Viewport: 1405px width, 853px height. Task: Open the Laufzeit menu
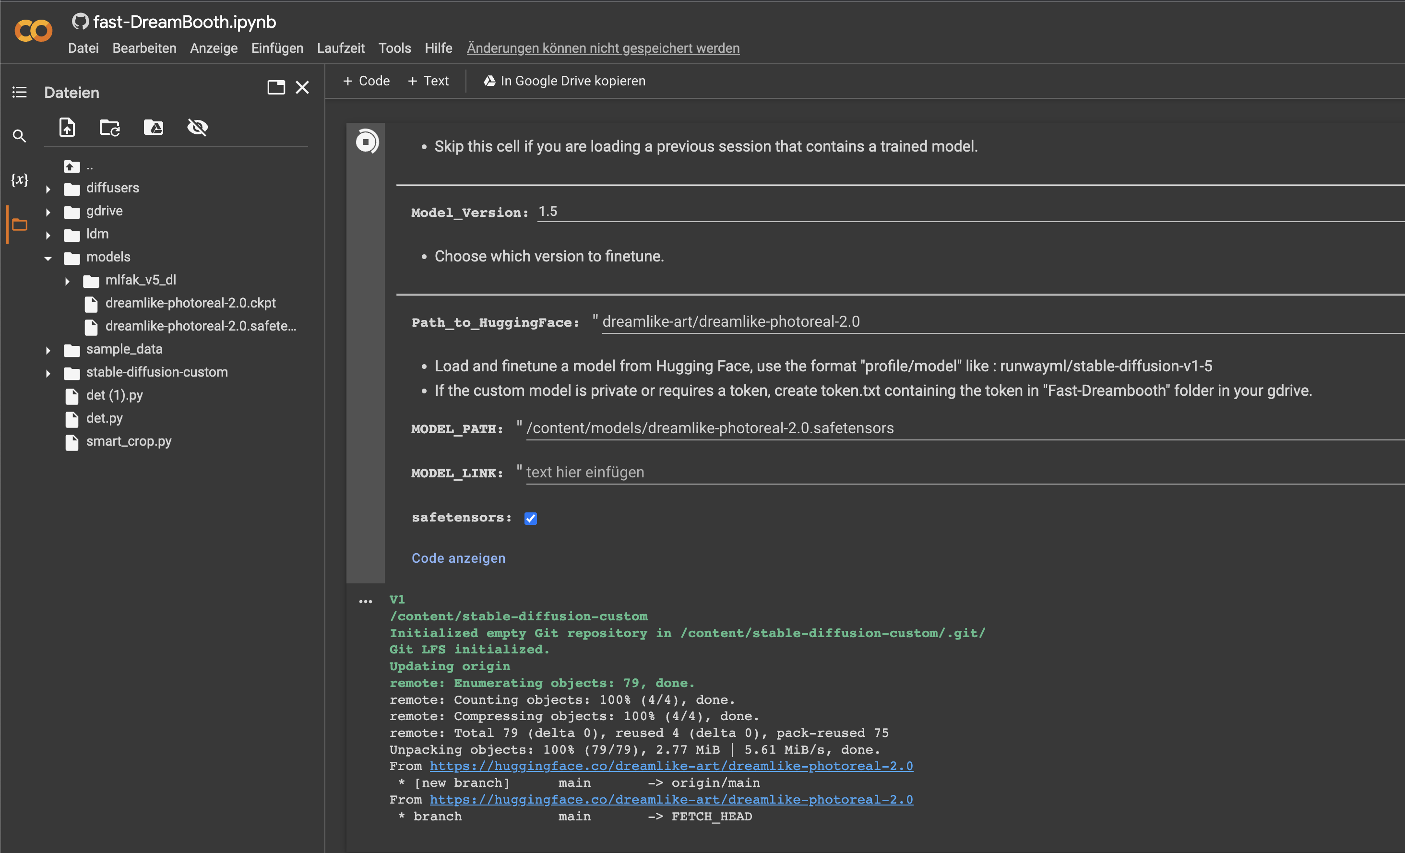(340, 48)
